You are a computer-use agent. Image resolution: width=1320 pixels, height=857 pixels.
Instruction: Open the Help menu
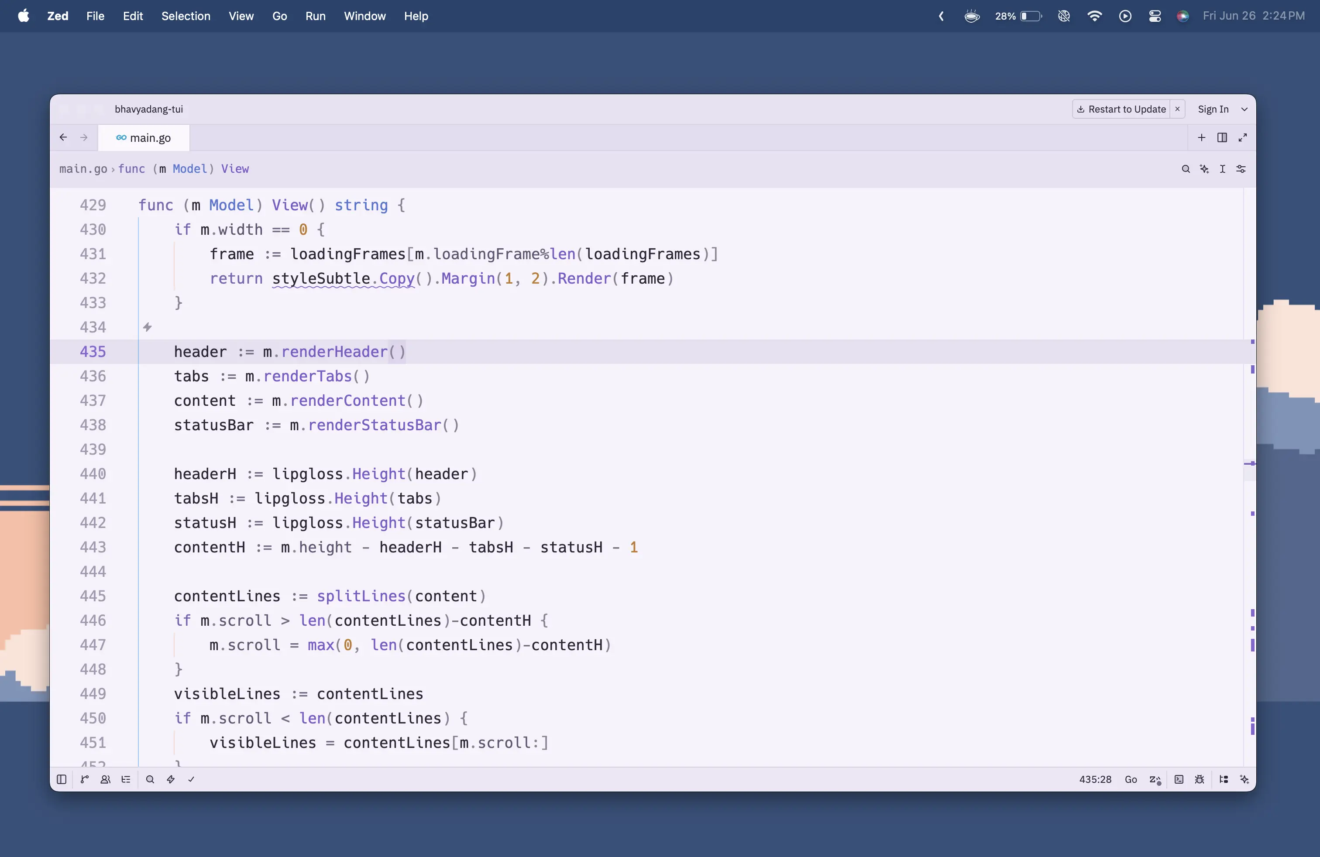tap(416, 16)
